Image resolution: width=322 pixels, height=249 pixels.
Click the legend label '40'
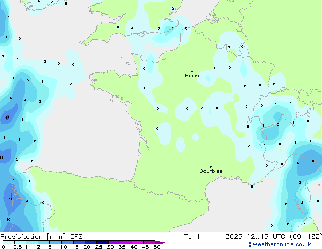tap(134, 247)
